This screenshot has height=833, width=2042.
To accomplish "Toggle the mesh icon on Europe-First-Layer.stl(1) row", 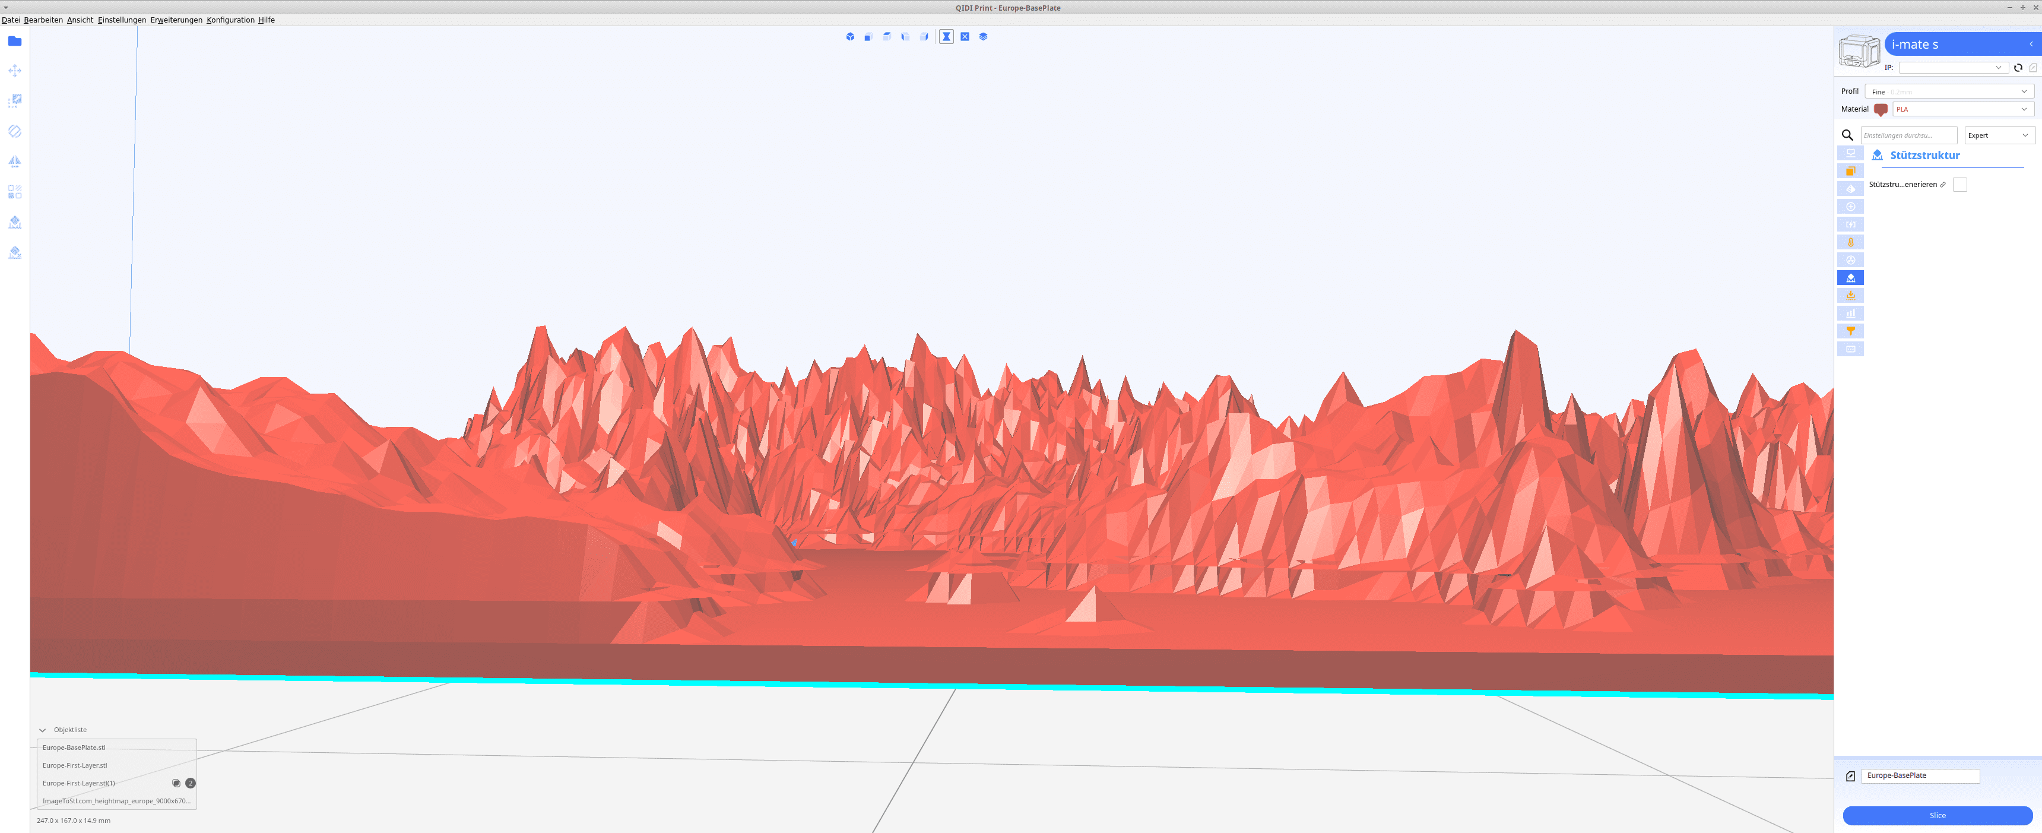I will point(176,783).
